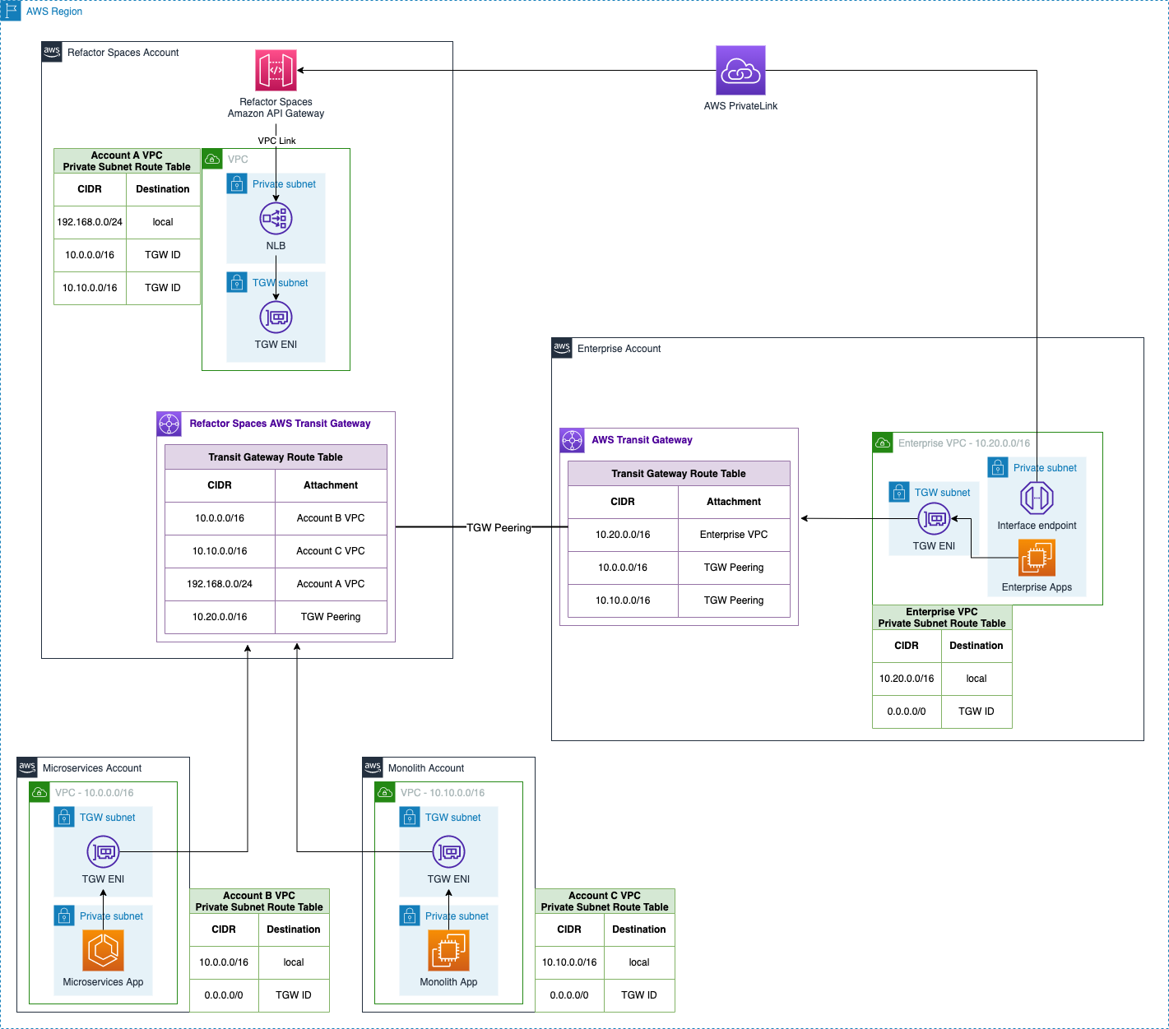Image resolution: width=1169 pixels, height=1029 pixels.
Task: Click the TGW ENI icon in Enterprise VPC
Action: click(934, 519)
